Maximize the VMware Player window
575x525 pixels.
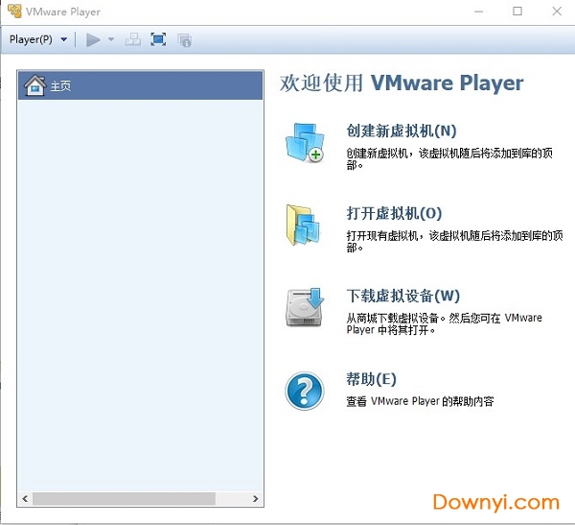(x=517, y=12)
